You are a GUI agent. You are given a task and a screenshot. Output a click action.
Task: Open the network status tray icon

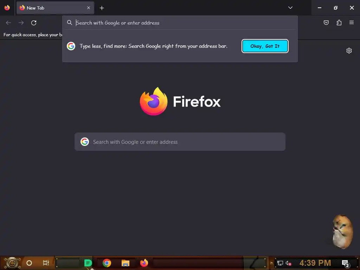pyautogui.click(x=280, y=263)
